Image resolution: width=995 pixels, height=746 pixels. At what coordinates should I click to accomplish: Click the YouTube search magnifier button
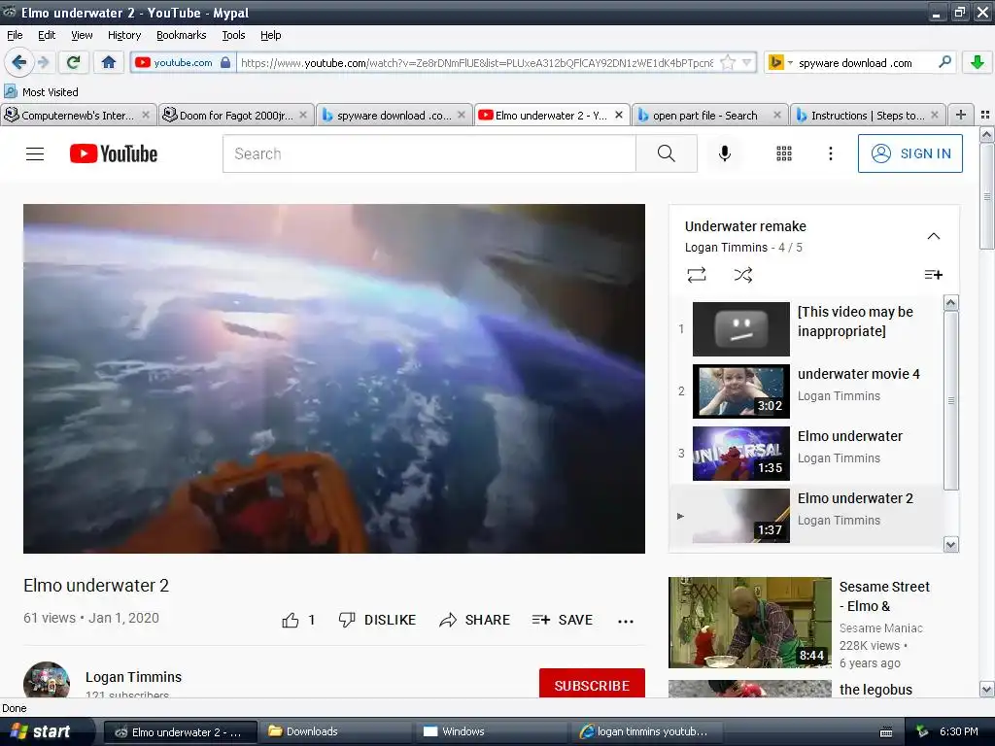(x=667, y=153)
